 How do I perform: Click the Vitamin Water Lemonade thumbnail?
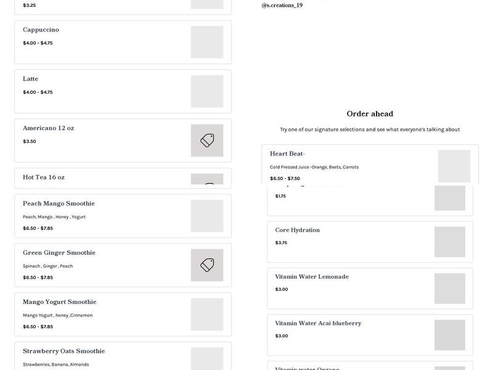(450, 289)
